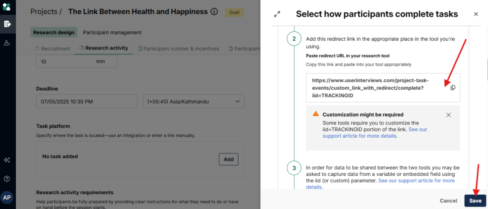488x209 pixels.
Task: Click the sparkle AI icon in sidebar
Action: click(x=7, y=161)
